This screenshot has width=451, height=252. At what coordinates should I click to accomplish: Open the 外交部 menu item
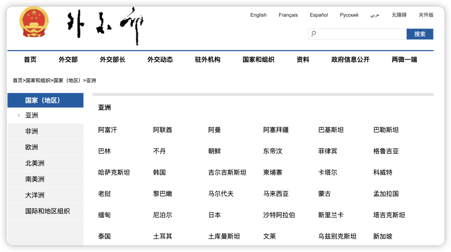click(68, 60)
